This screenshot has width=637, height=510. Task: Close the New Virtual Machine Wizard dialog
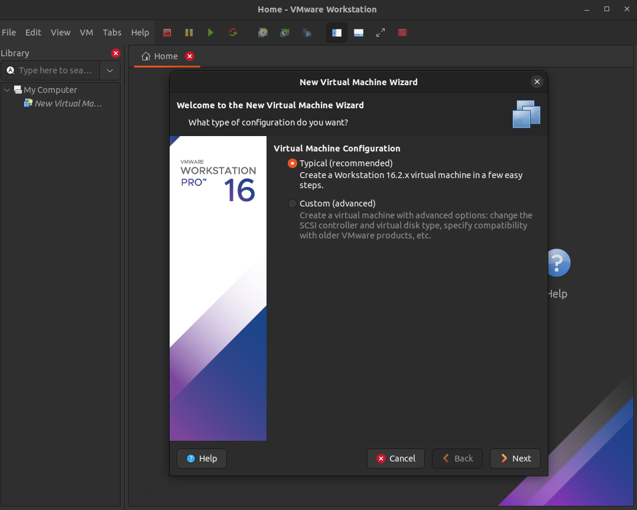pyautogui.click(x=537, y=82)
